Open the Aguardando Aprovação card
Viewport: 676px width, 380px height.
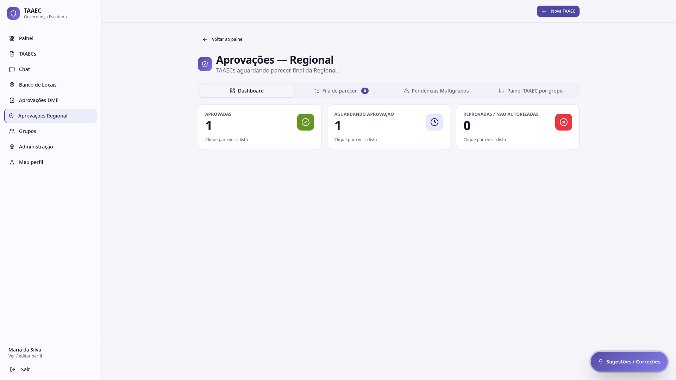389,127
